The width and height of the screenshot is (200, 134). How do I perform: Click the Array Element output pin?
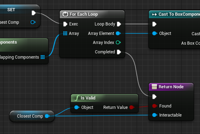pyautogui.click(x=118, y=33)
